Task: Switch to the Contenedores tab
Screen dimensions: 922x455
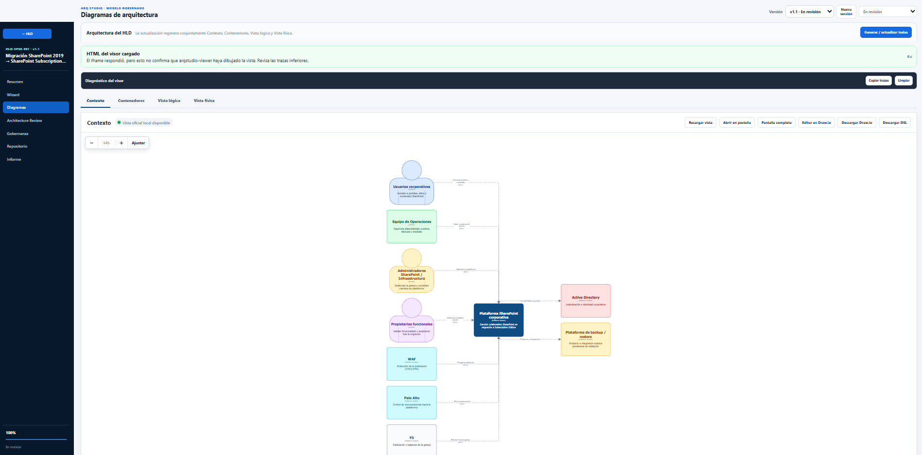Action: coord(131,101)
